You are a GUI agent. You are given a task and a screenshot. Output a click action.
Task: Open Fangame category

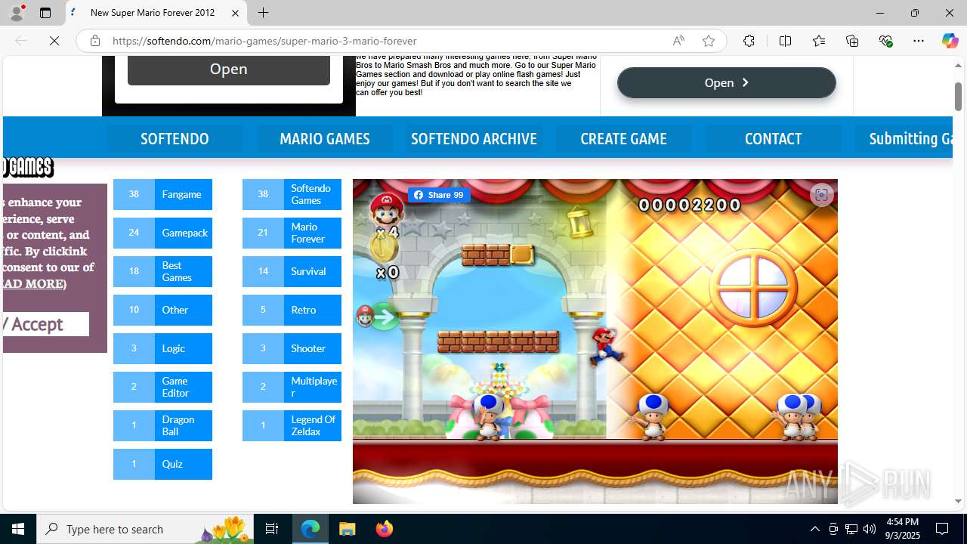pyautogui.click(x=162, y=194)
